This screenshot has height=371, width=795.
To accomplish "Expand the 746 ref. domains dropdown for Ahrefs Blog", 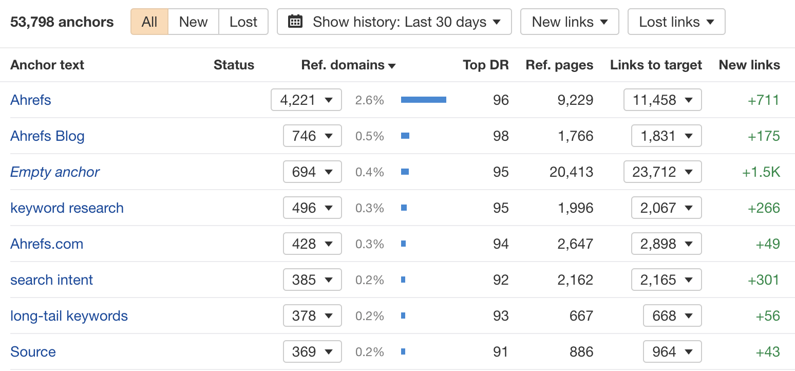I will (x=312, y=136).
